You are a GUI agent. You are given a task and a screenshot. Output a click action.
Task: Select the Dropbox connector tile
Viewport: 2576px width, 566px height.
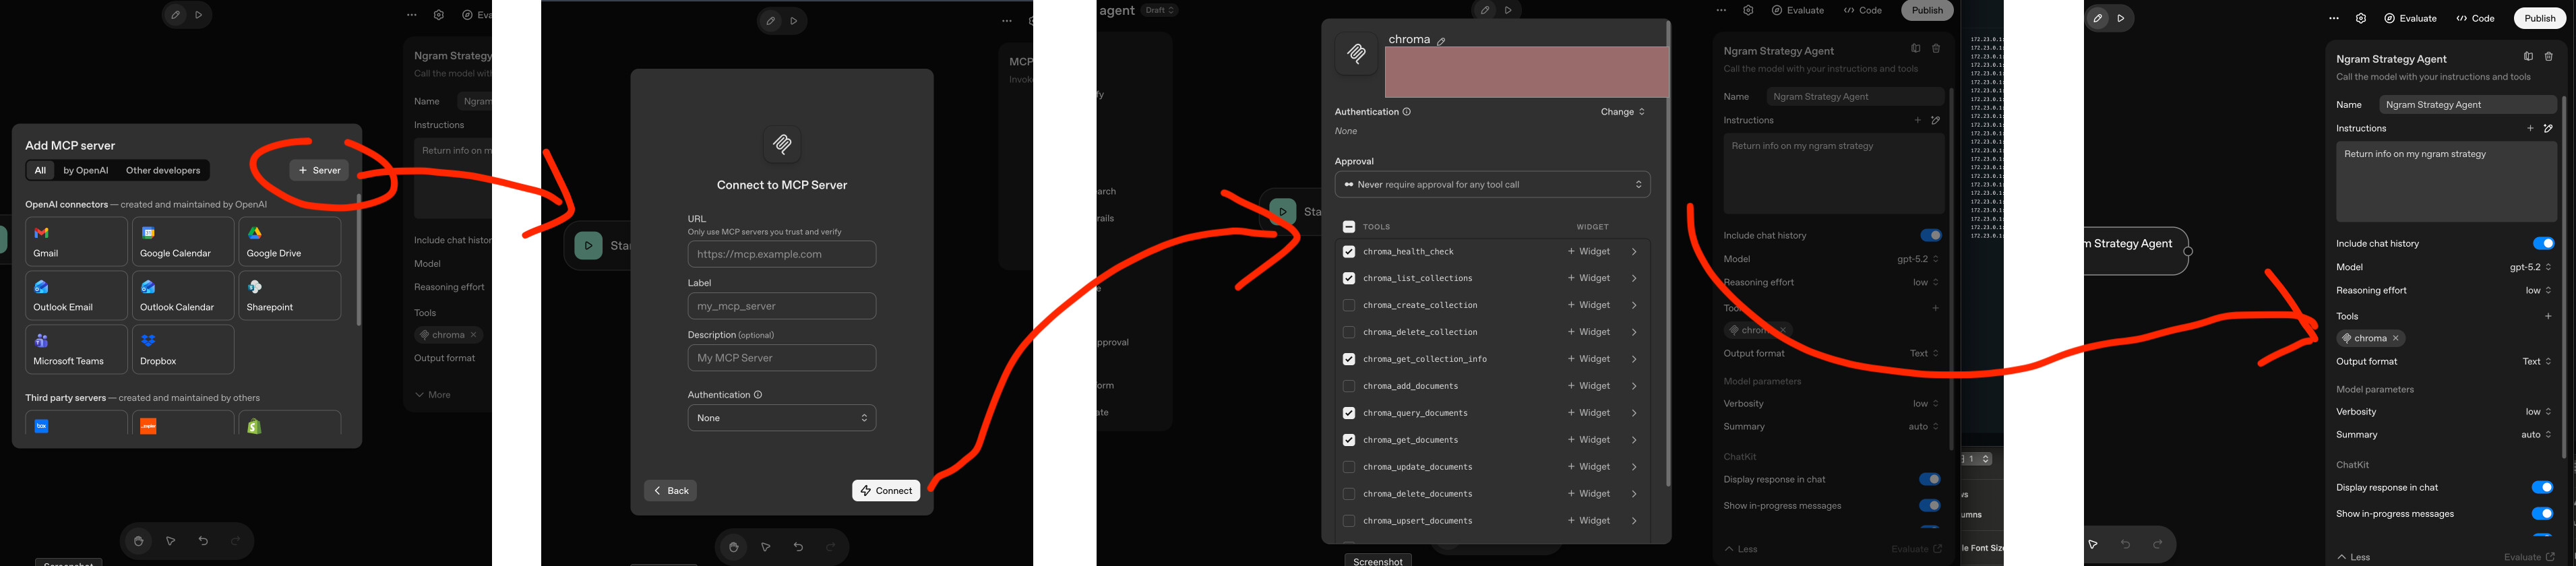click(x=182, y=349)
